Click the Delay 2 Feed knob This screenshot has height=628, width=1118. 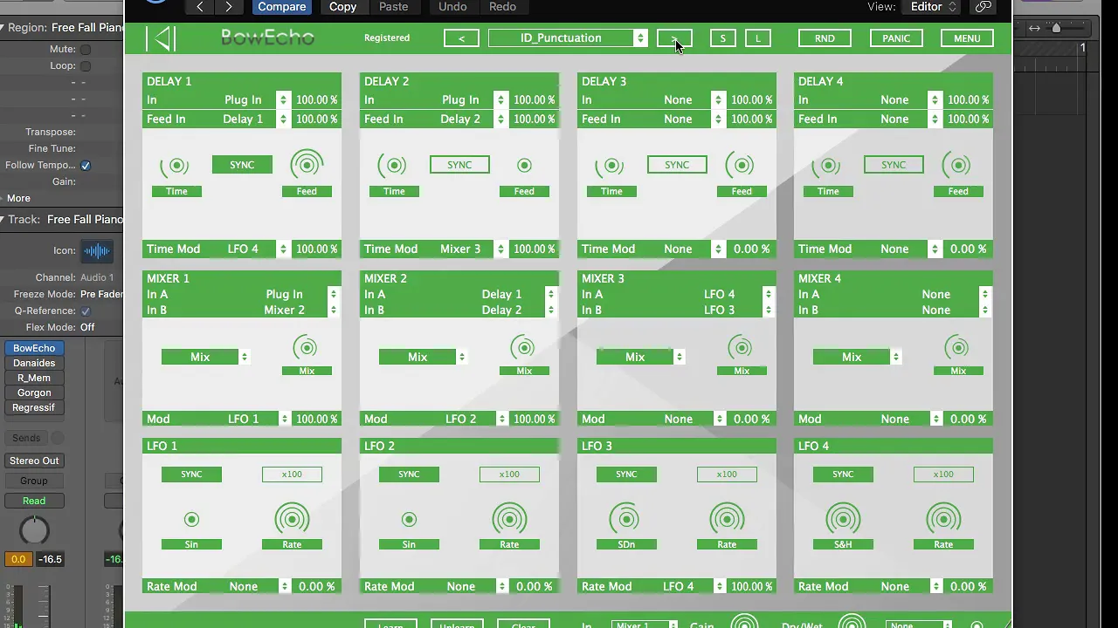click(x=524, y=165)
